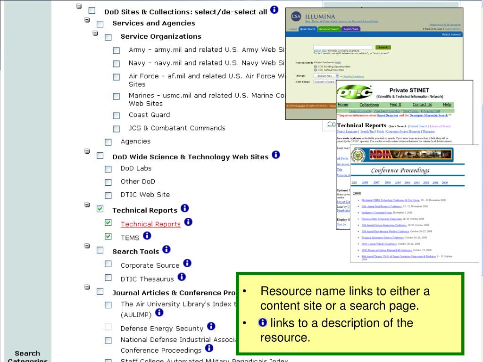Check the Services and Agencies box

pyautogui.click(x=100, y=24)
